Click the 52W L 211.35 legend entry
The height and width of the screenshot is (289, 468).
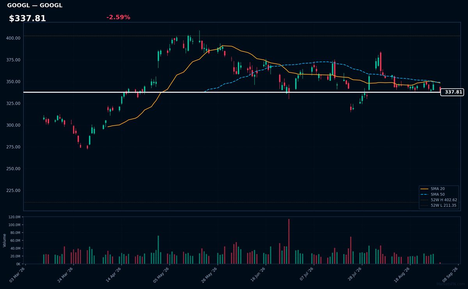coord(438,205)
